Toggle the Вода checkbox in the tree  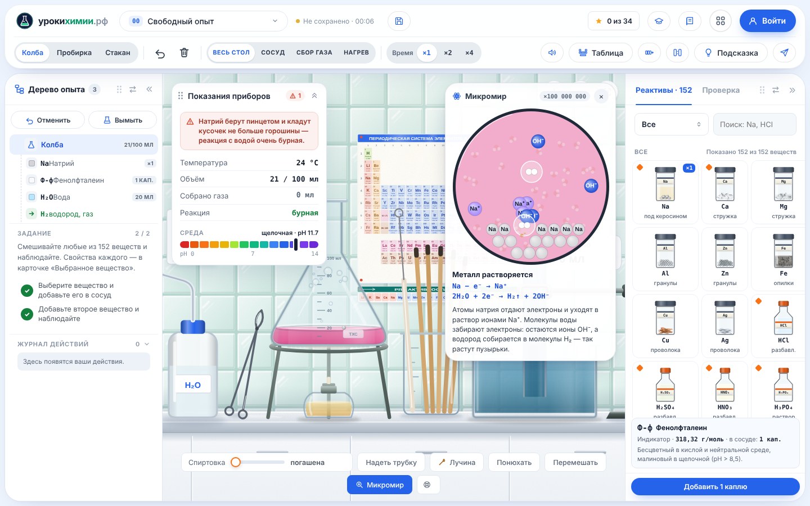click(x=32, y=197)
